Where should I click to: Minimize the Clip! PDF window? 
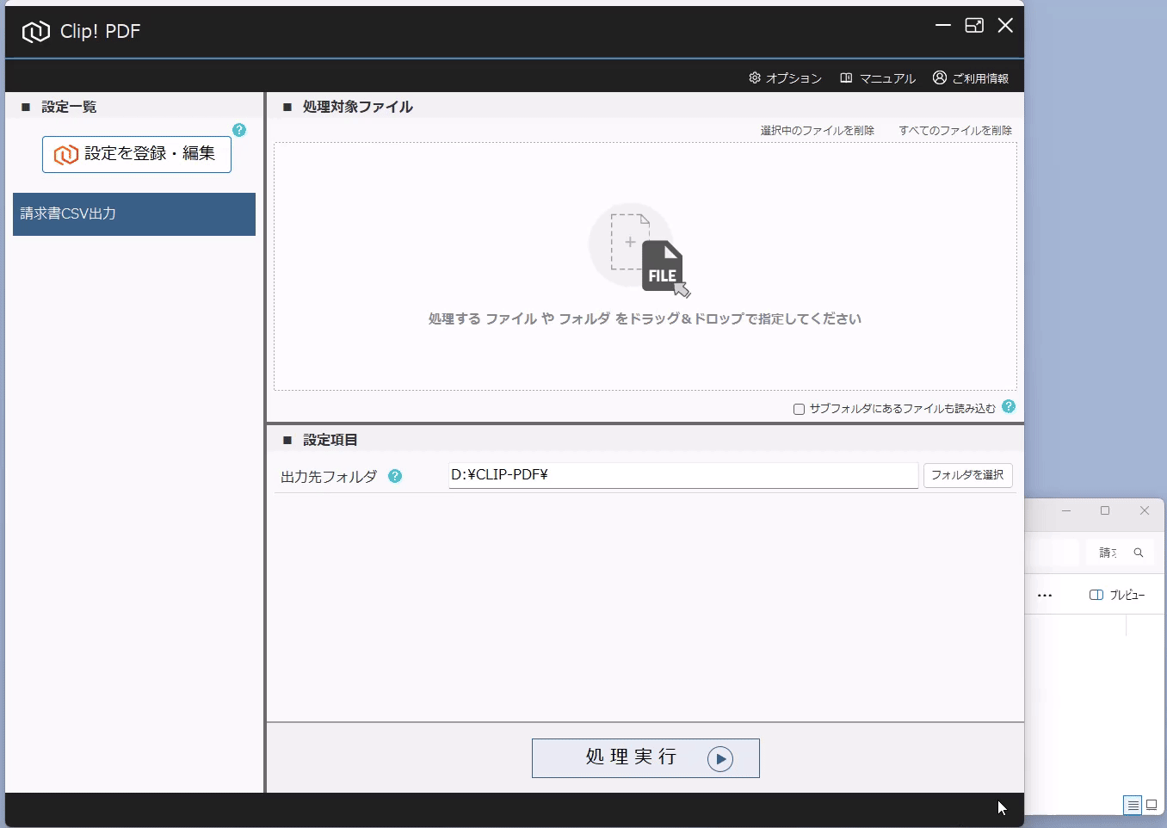pyautogui.click(x=943, y=26)
